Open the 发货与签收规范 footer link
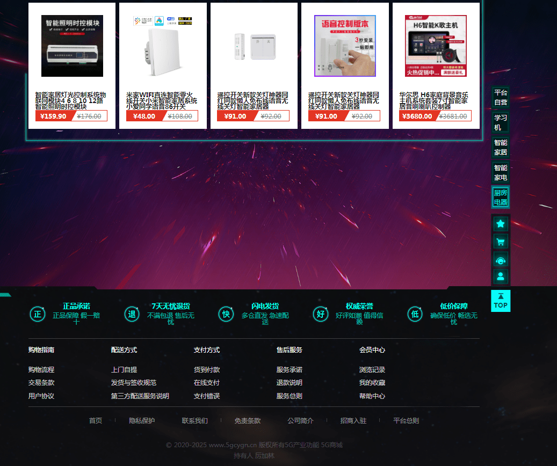The image size is (557, 466). click(134, 383)
